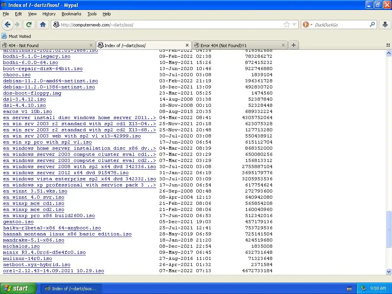392x294 pixels.
Task: Download gentoo.iso
Action: pos(18,222)
